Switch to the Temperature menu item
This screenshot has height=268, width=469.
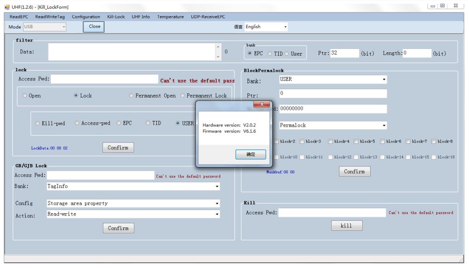pyautogui.click(x=171, y=17)
